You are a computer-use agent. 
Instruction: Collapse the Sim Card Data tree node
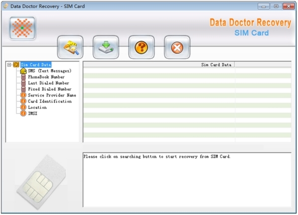pyautogui.click(x=9, y=65)
